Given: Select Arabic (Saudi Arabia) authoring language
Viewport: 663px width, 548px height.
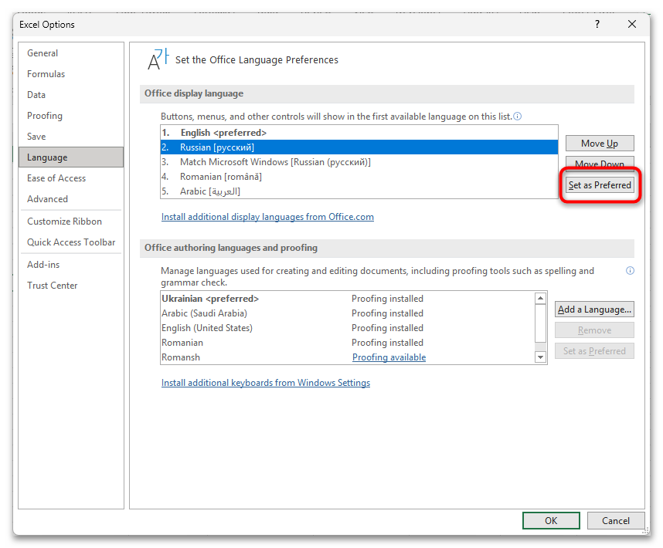Looking at the screenshot, I should tap(348, 313).
